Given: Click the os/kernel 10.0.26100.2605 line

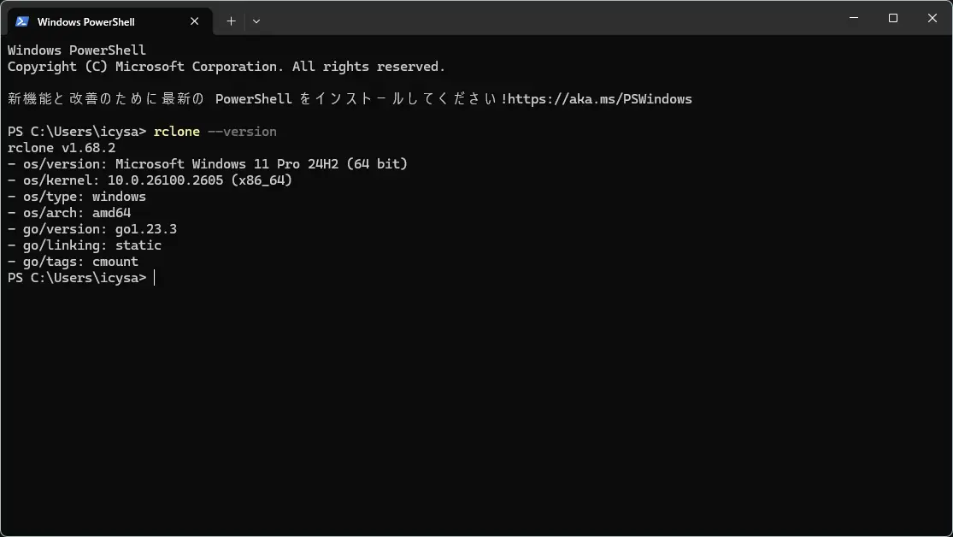Looking at the screenshot, I should [150, 180].
